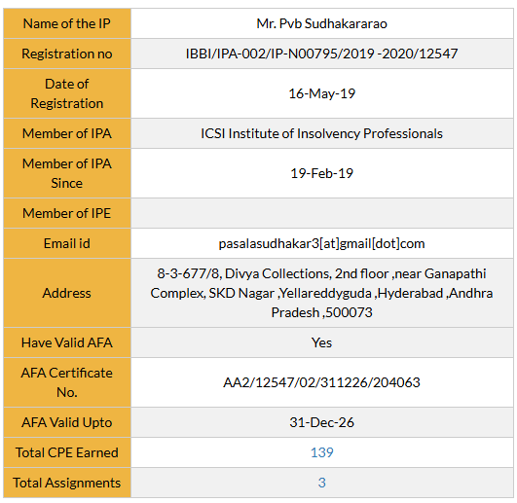Click the Date of Registration label
The height and width of the screenshot is (503, 517).
(67, 93)
